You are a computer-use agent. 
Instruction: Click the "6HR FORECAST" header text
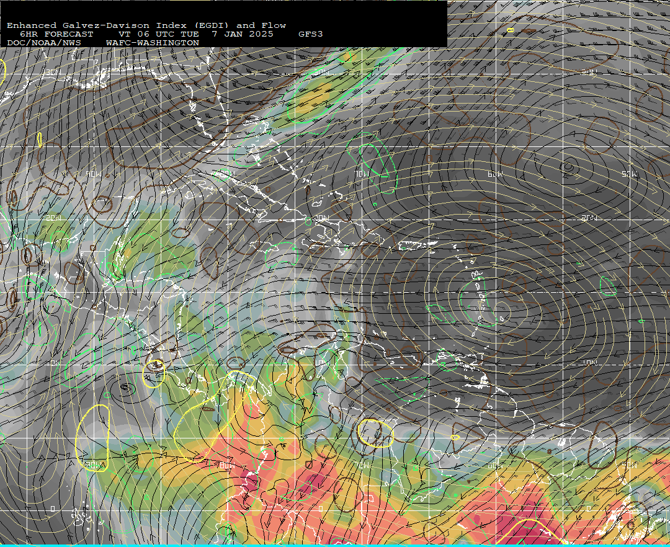point(56,34)
